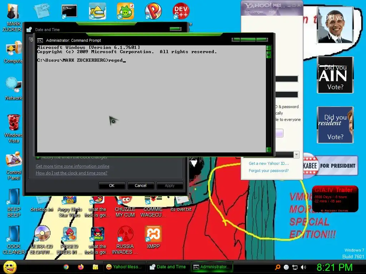Image resolution: width=366 pixels, height=274 pixels.
Task: Open the XMPP desktop icon
Action: pos(153,234)
